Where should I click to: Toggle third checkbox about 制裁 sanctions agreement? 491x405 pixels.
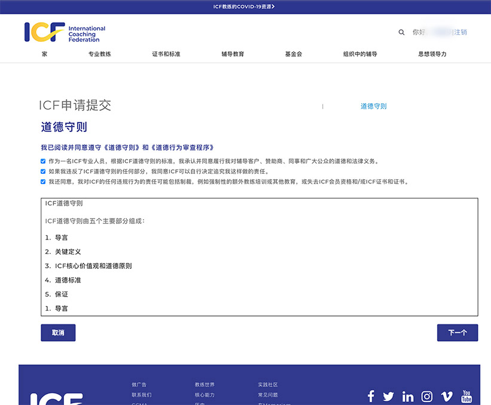click(x=43, y=182)
